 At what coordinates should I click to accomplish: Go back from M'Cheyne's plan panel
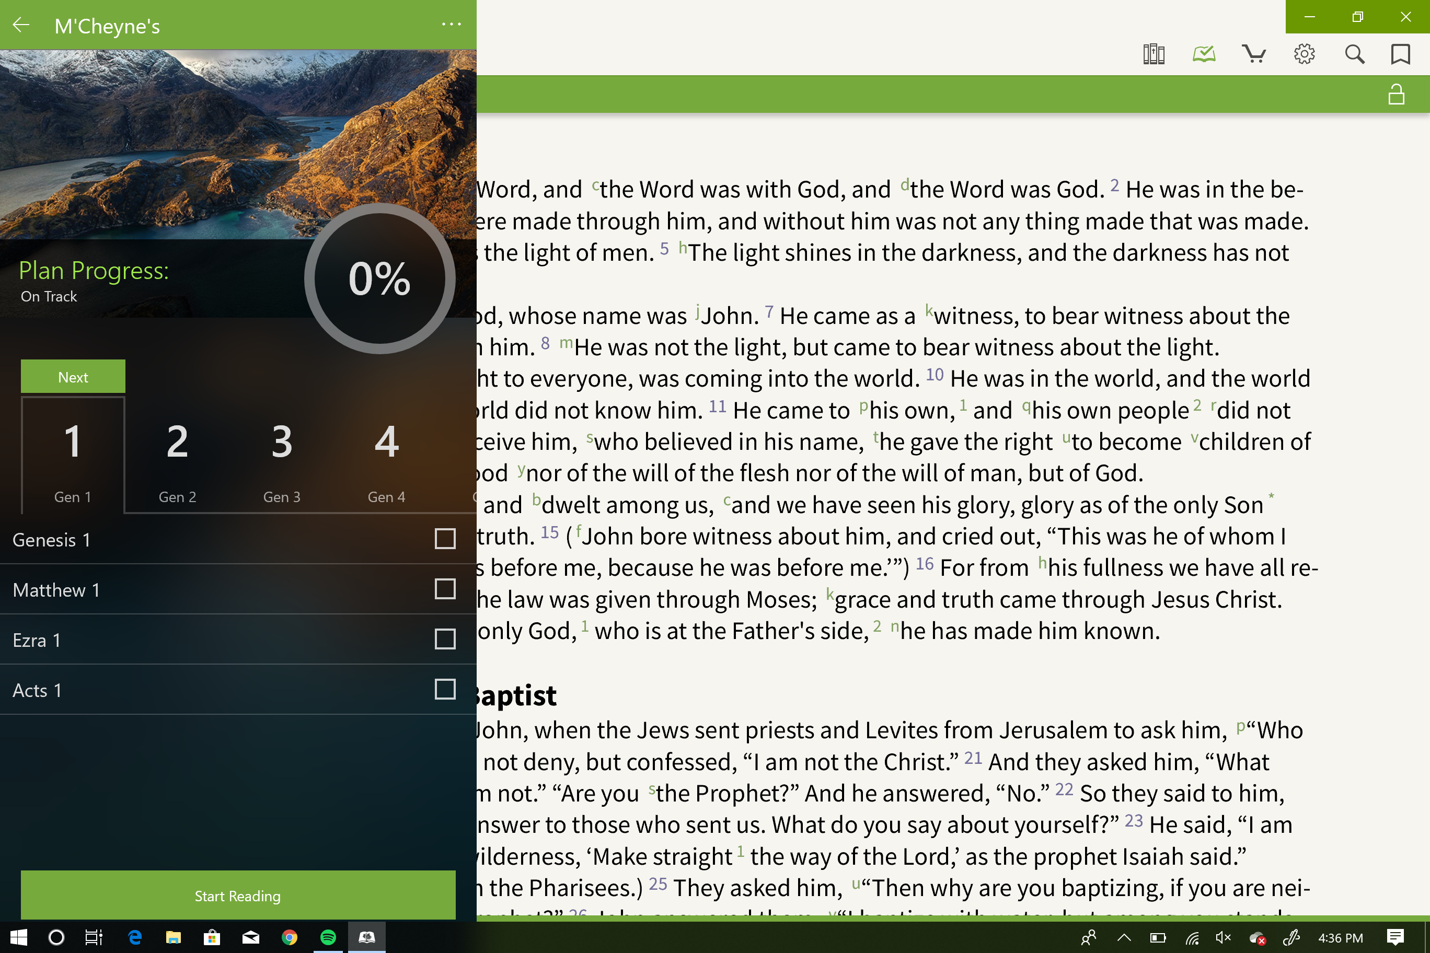pyautogui.click(x=21, y=25)
